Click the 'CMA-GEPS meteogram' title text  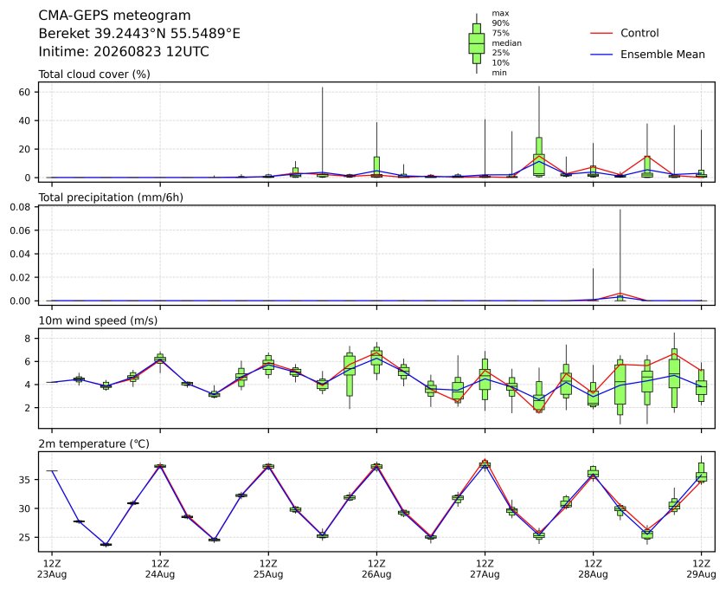coord(114,16)
